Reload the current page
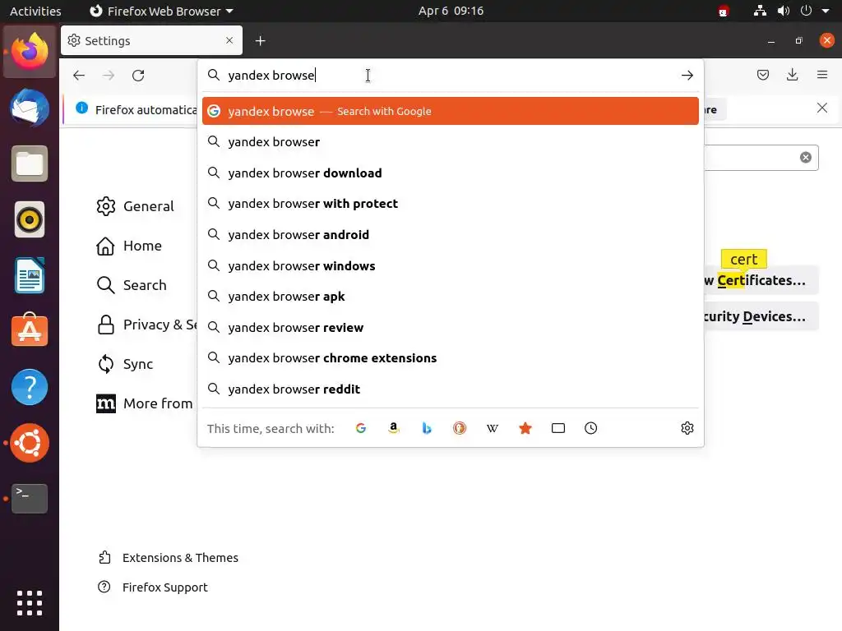Screen dimensions: 842x631 coord(138,75)
